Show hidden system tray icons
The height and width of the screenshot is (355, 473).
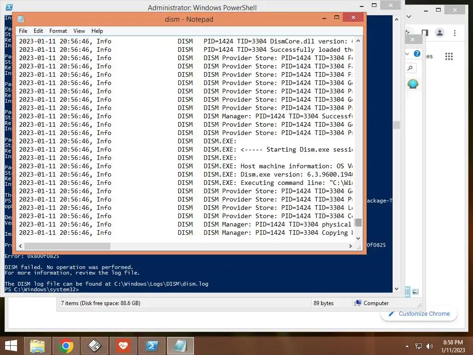407,346
